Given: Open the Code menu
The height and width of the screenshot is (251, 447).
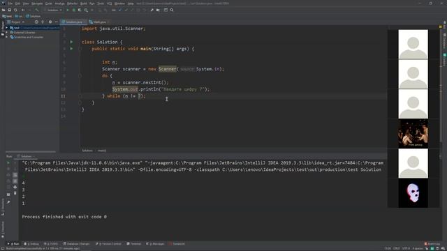Looking at the screenshot, I should coord(48,3).
